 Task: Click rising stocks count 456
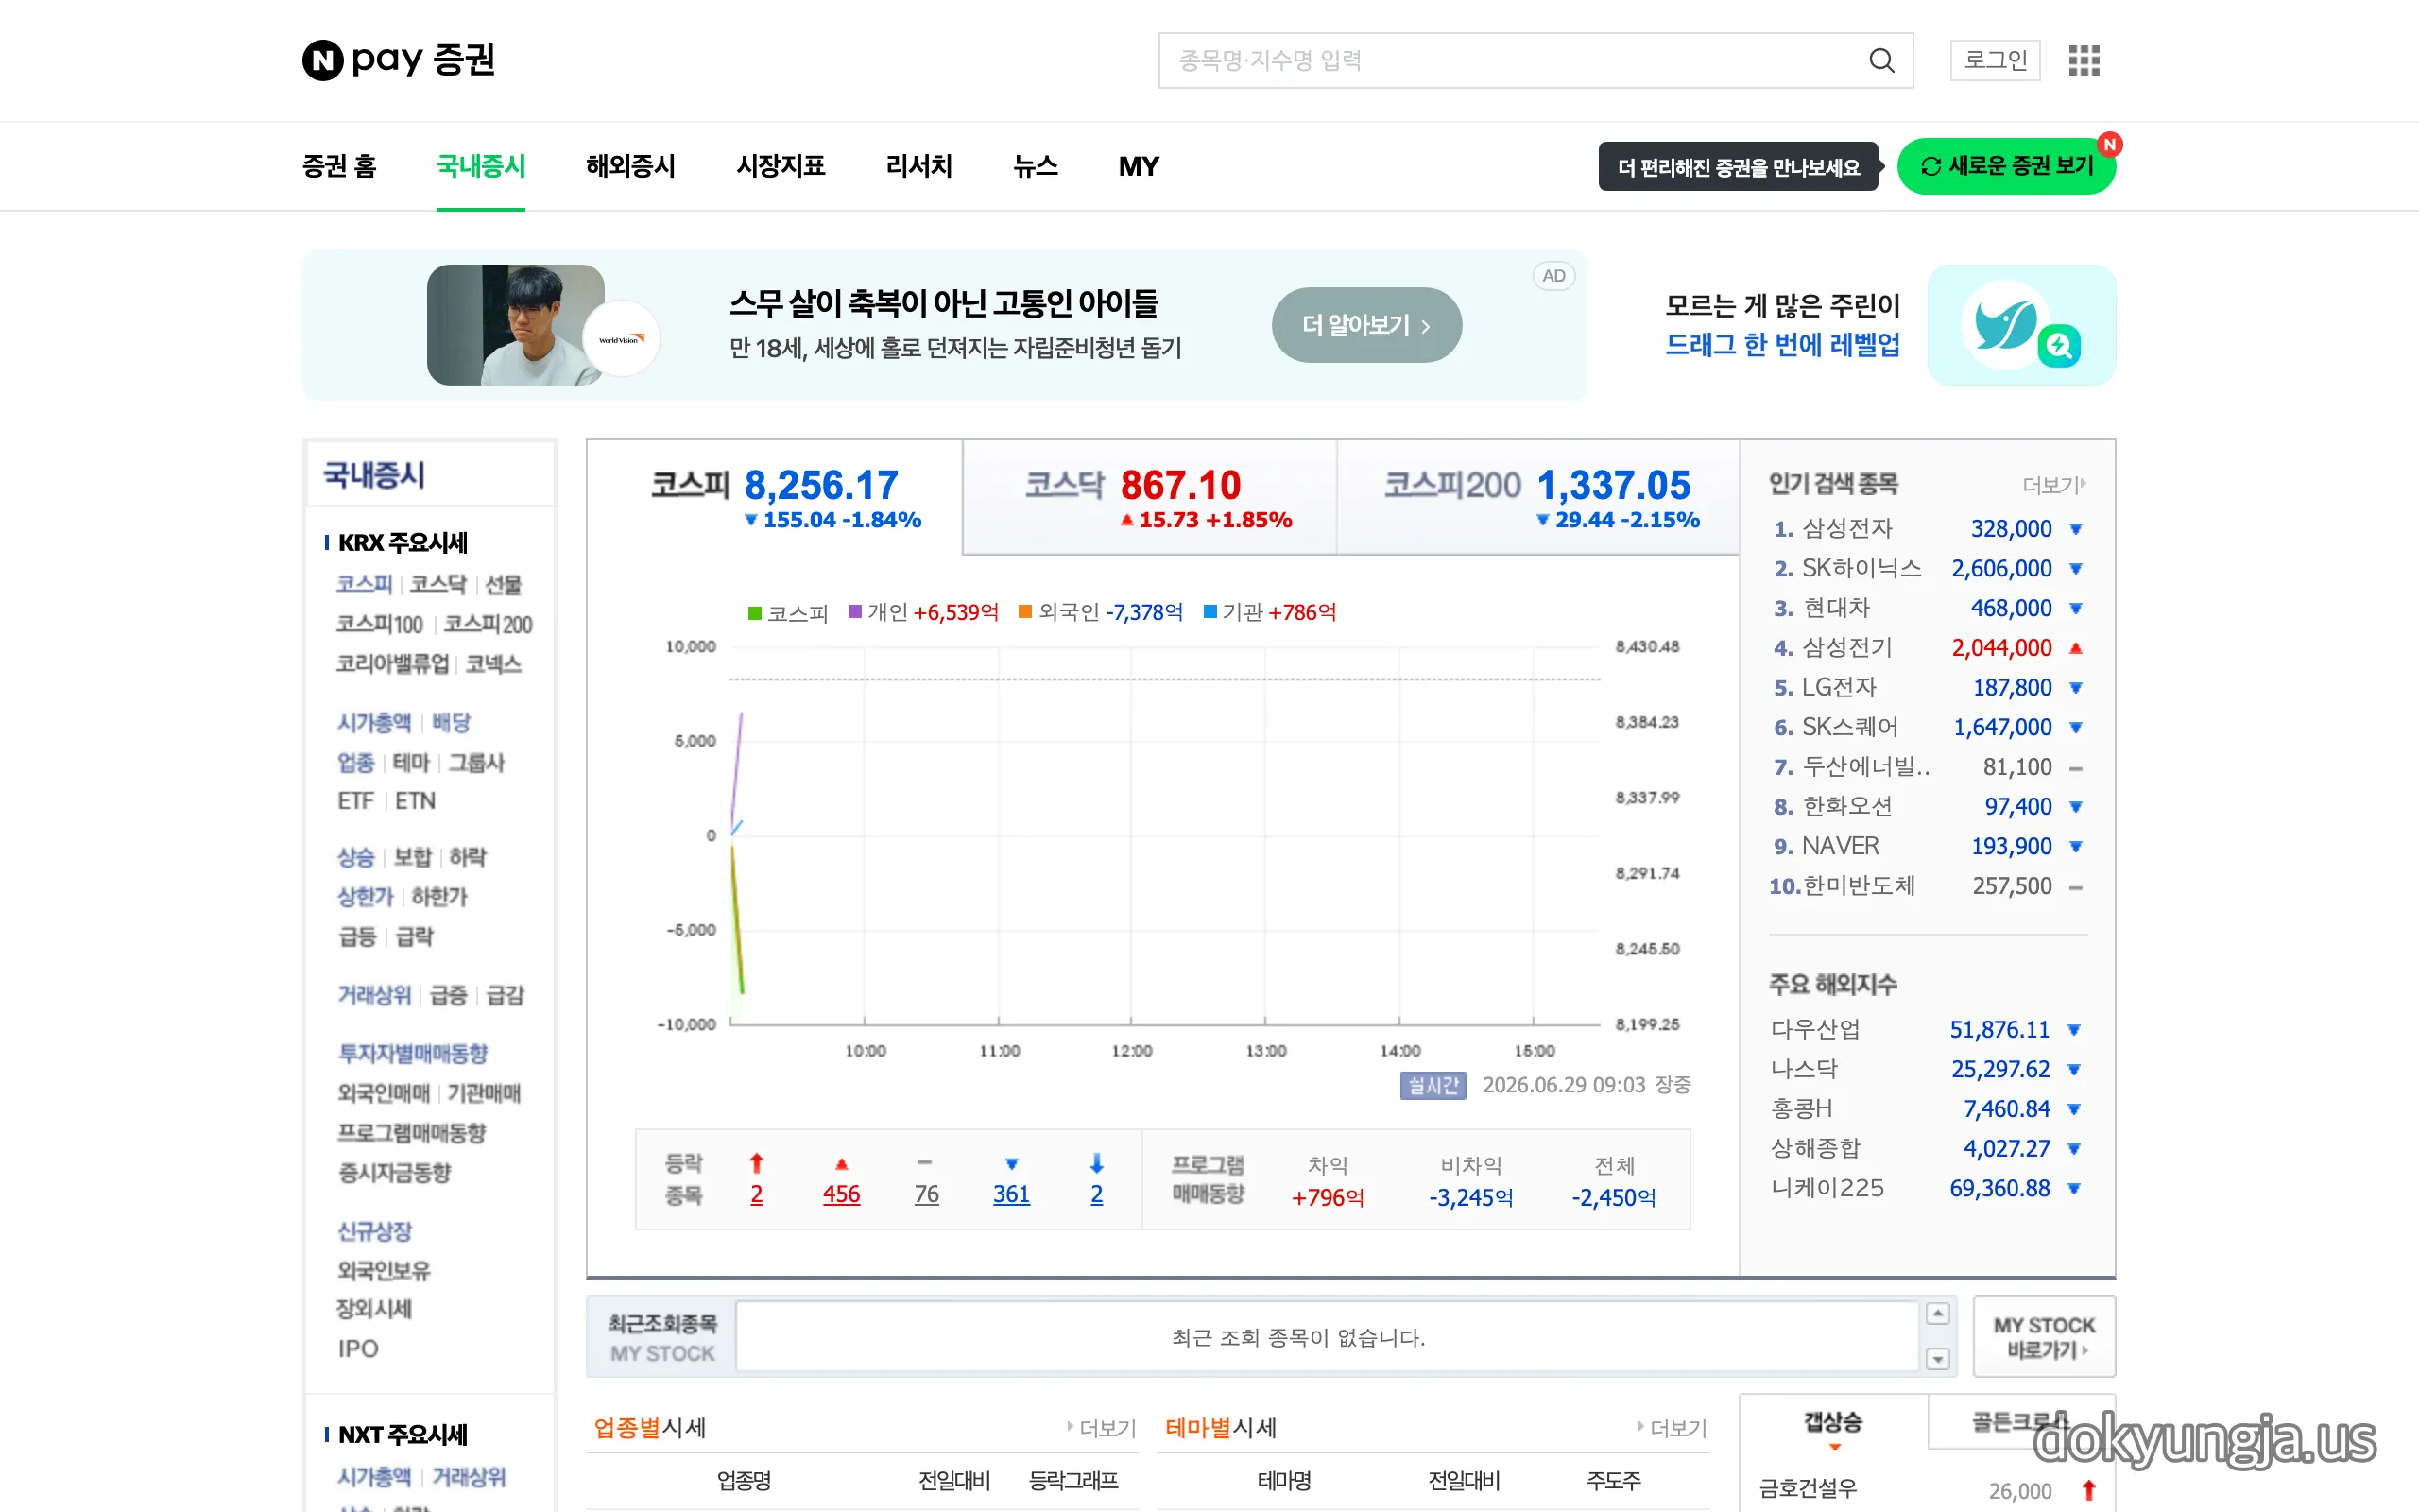(842, 1194)
